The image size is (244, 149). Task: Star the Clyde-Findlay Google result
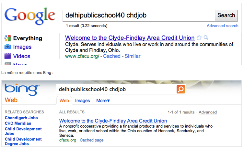(x=199, y=37)
